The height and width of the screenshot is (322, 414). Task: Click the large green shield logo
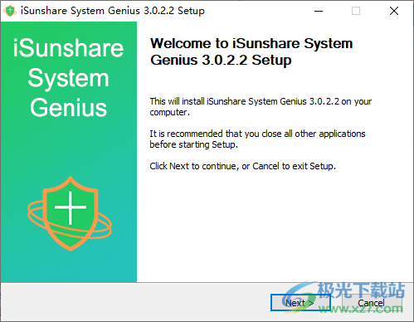click(70, 213)
